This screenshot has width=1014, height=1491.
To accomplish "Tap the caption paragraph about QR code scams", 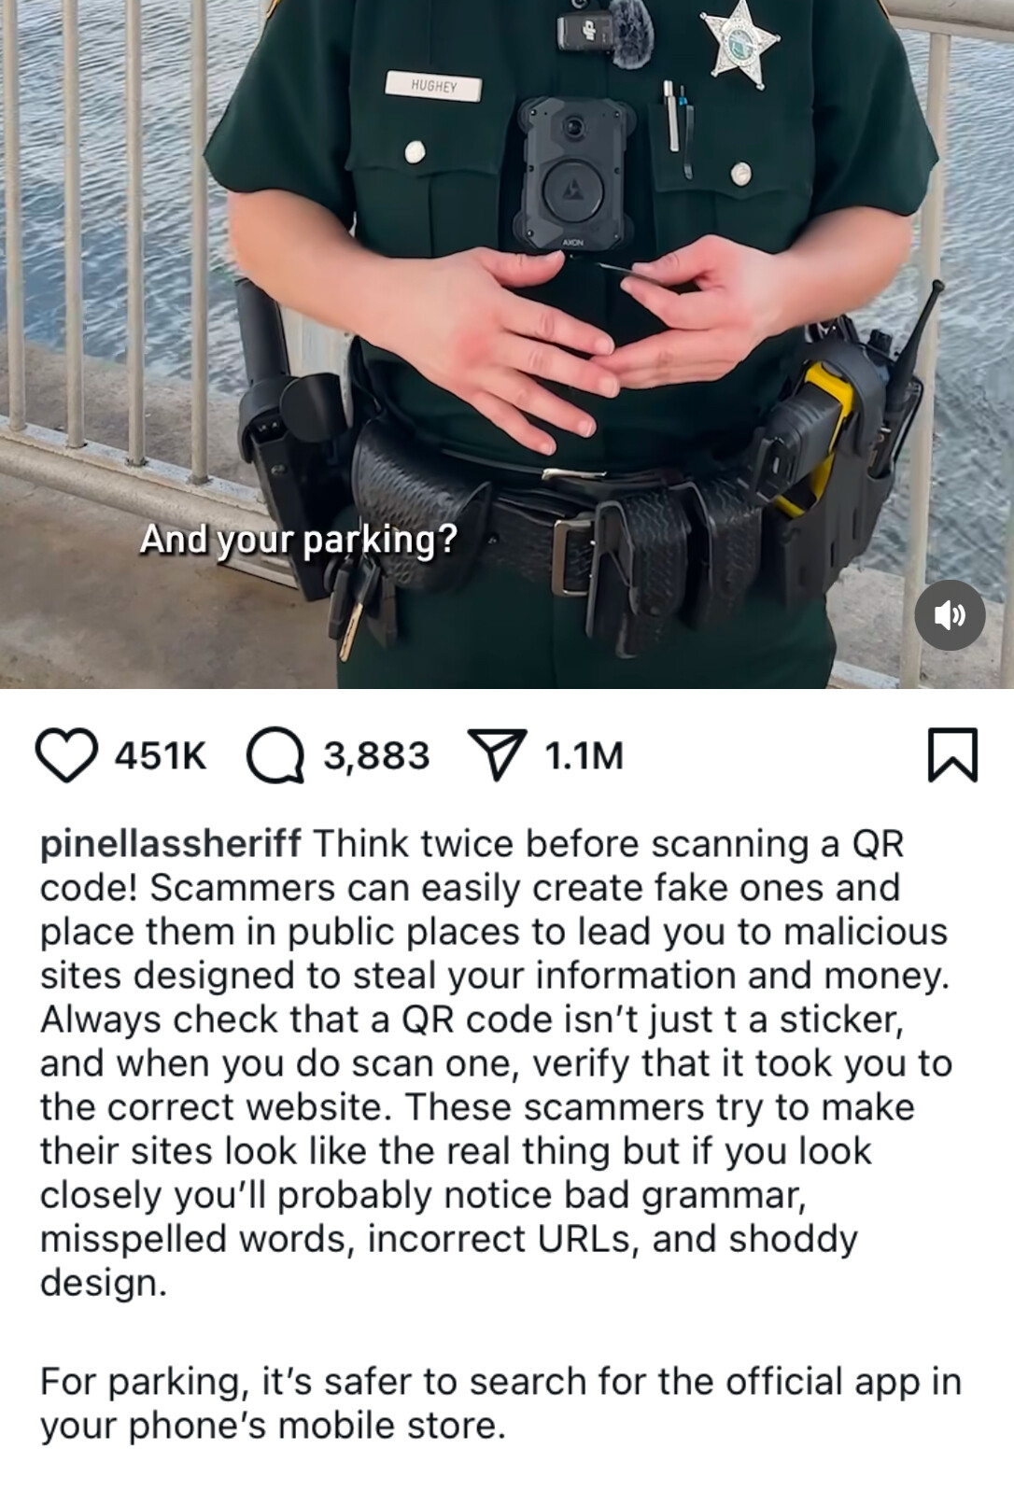I will [x=495, y=1062].
